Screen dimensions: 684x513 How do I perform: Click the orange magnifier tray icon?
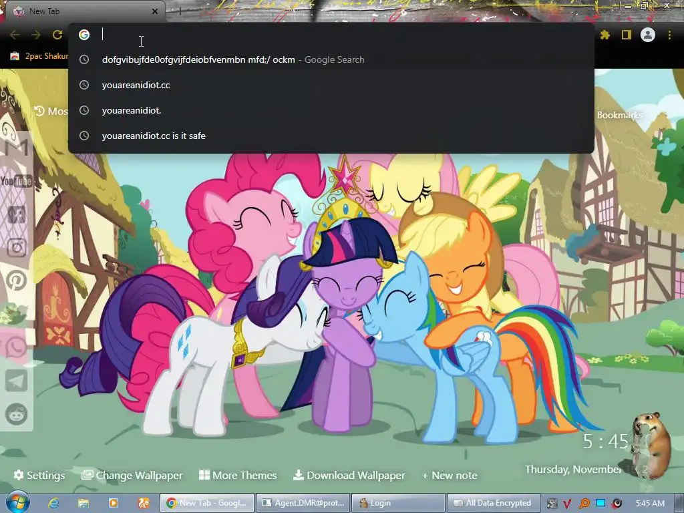(x=584, y=504)
